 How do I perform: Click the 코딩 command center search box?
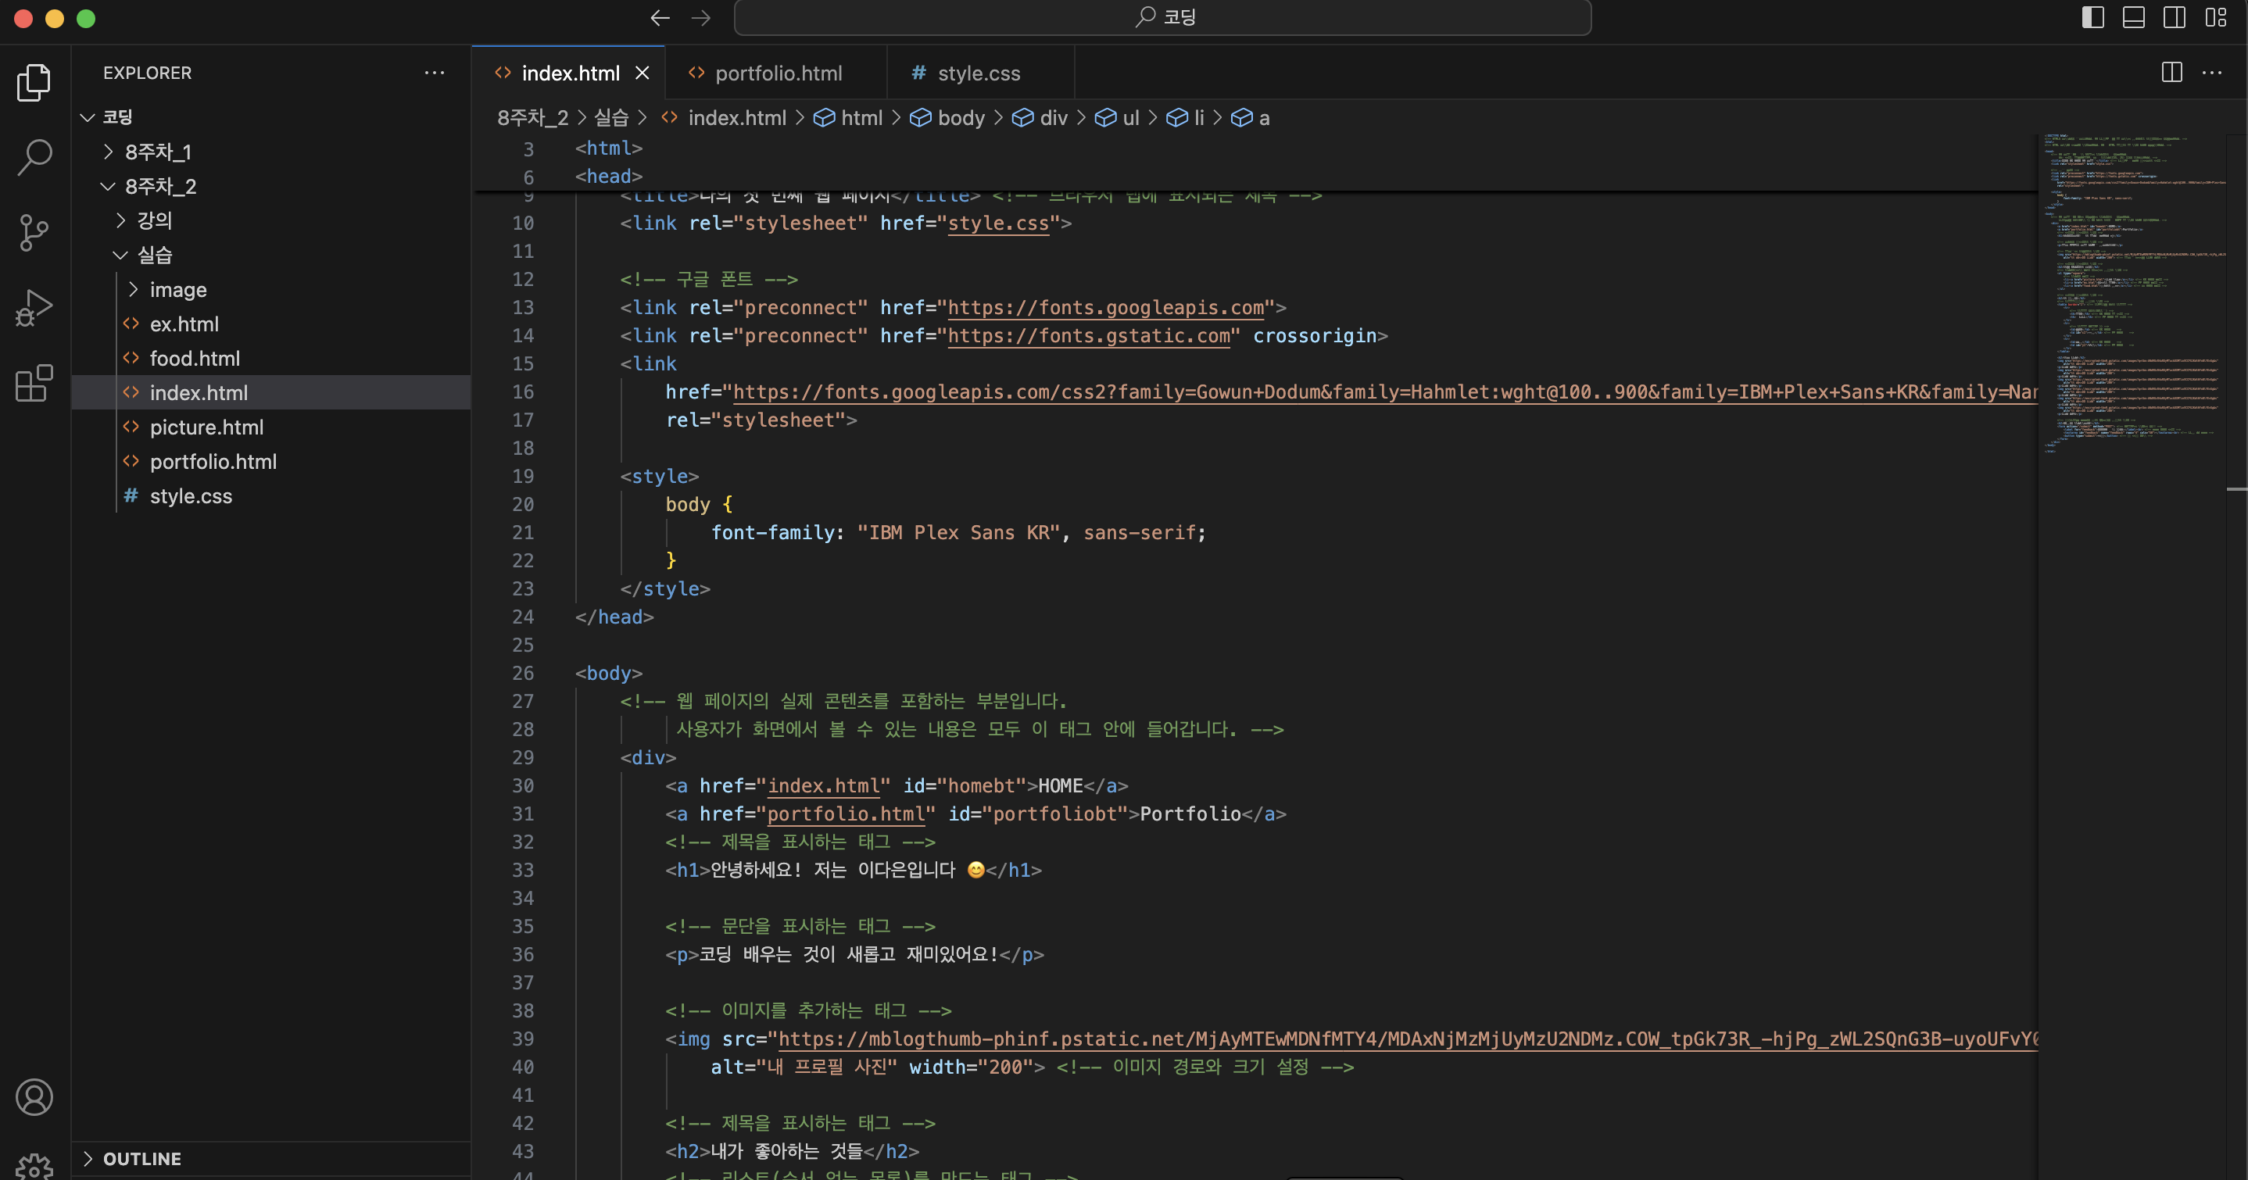1162,17
